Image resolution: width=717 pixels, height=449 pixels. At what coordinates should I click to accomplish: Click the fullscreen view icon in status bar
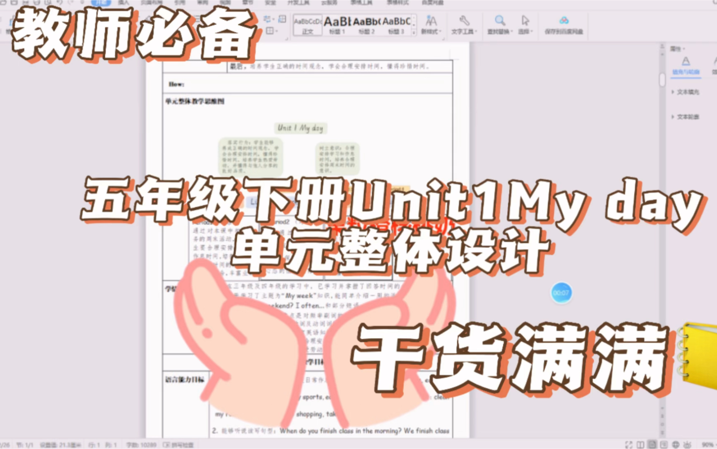coord(628,445)
